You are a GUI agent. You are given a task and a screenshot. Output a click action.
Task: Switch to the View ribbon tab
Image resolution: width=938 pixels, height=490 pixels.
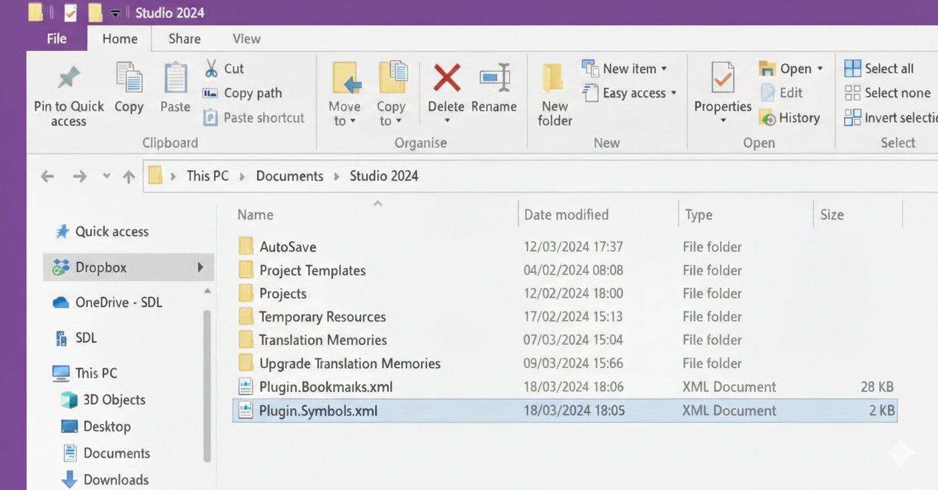click(x=246, y=39)
